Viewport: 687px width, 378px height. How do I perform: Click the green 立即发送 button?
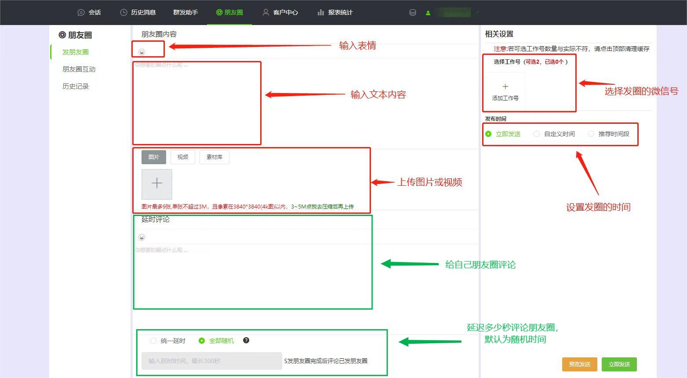pos(619,364)
